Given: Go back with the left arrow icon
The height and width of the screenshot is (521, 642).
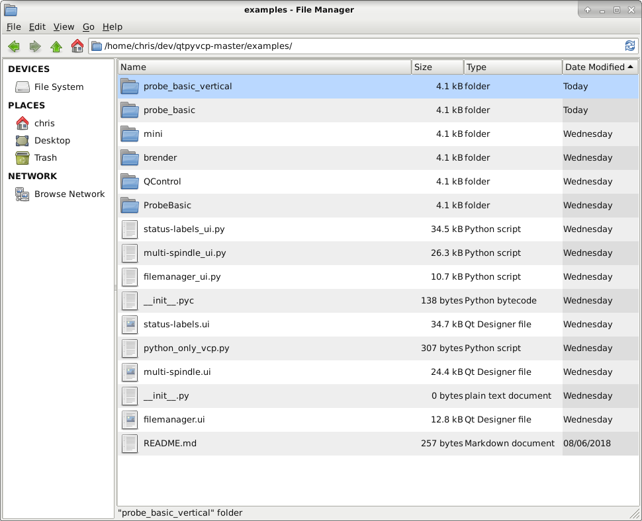Looking at the screenshot, I should (14, 46).
